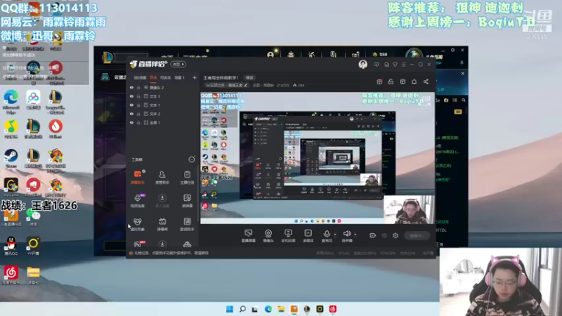The width and height of the screenshot is (562, 316).
Task: Lock the 文本 3 layer
Action: tap(138, 96)
